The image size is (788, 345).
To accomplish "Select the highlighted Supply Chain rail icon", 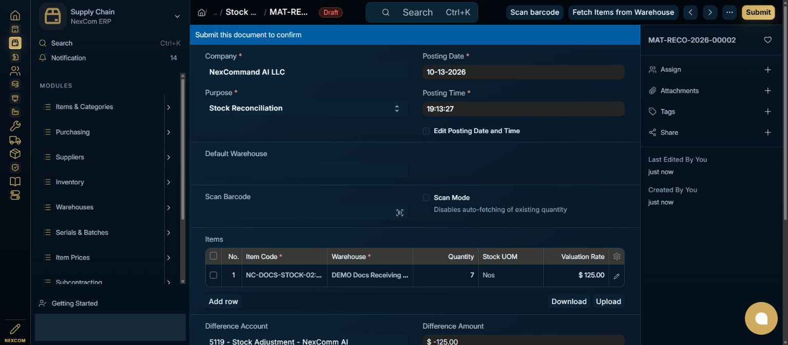I will pyautogui.click(x=15, y=43).
